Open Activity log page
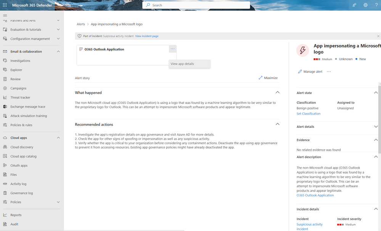This screenshot has height=231, width=381. [18, 184]
